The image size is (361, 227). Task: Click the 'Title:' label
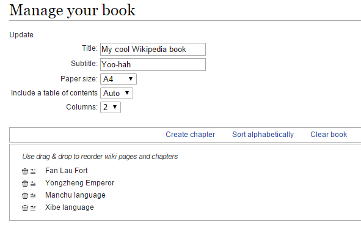coord(90,48)
